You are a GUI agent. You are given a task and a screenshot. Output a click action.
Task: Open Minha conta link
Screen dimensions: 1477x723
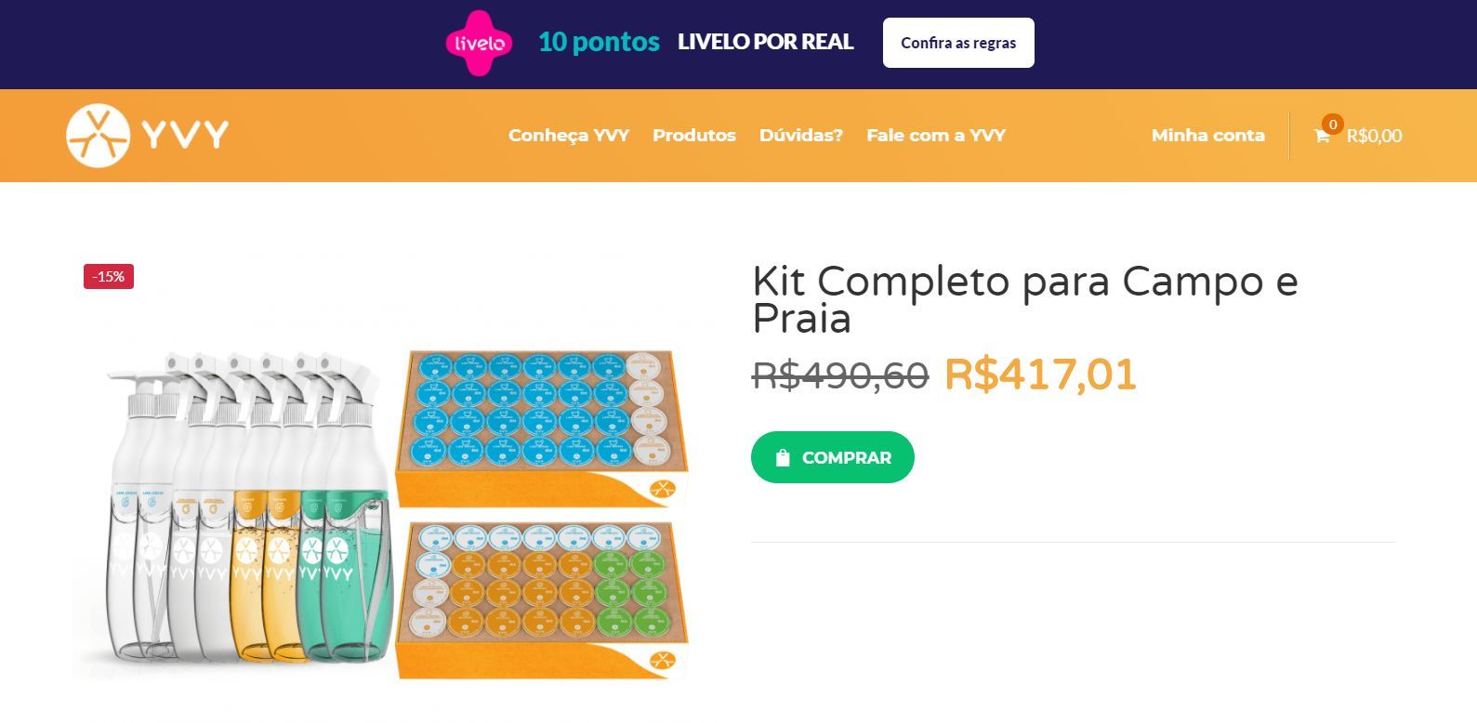[1208, 136]
